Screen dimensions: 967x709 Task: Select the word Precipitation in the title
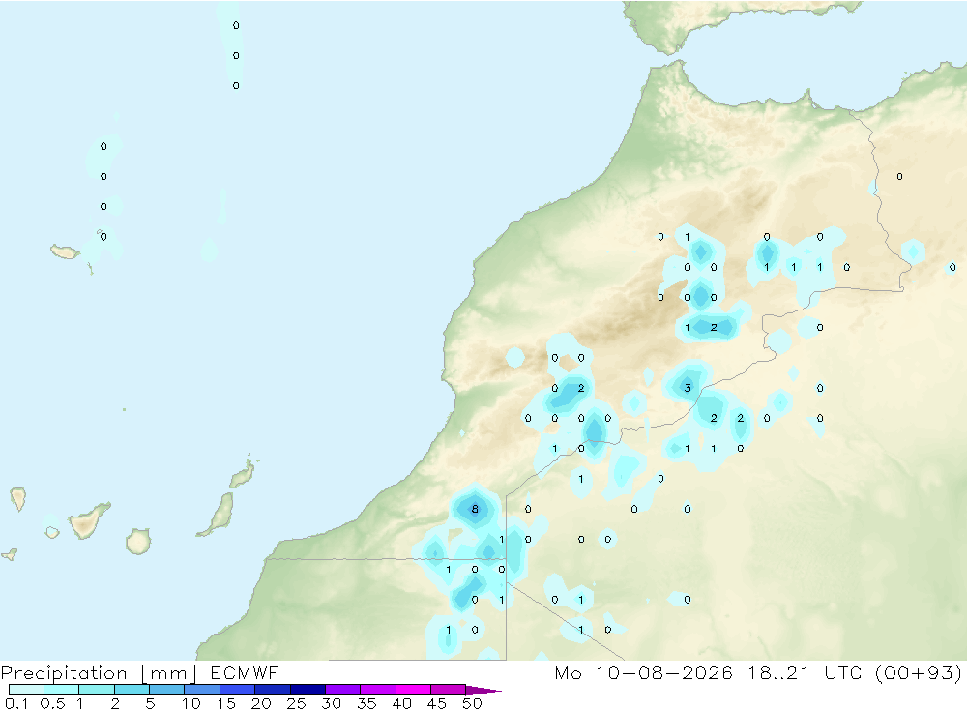click(64, 673)
